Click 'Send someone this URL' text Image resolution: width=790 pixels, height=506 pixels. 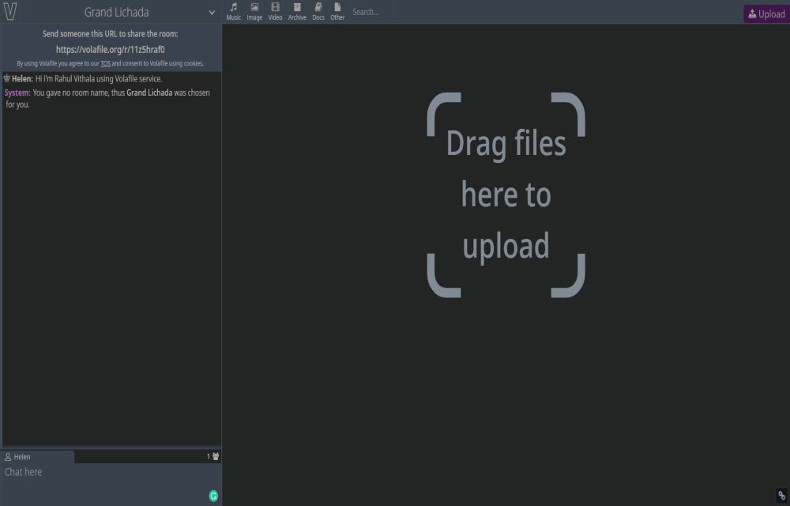pyautogui.click(x=111, y=34)
